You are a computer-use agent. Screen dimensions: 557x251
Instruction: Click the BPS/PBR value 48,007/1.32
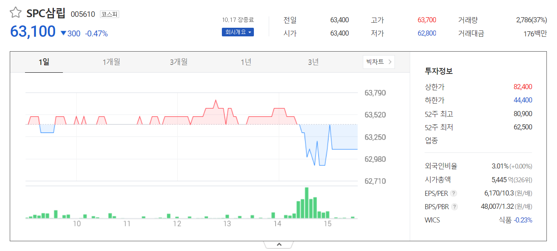coord(497,207)
